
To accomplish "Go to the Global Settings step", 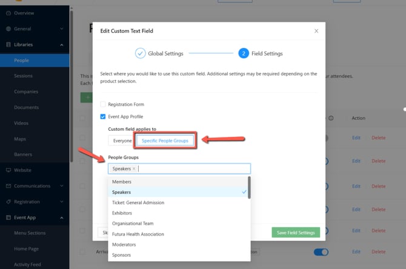I will [159, 53].
